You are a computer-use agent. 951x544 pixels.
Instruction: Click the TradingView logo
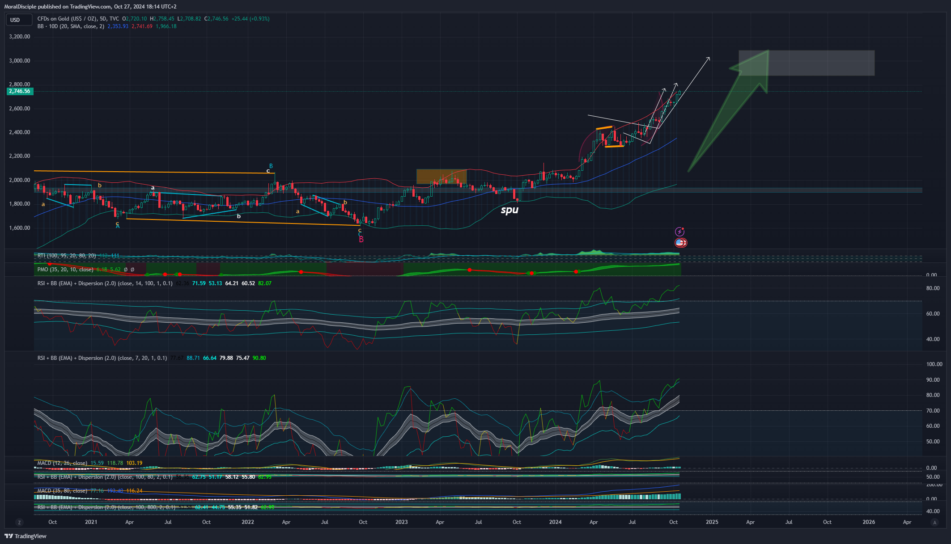(25, 536)
